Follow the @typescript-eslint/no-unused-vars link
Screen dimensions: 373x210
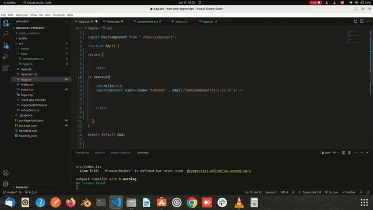219,171
